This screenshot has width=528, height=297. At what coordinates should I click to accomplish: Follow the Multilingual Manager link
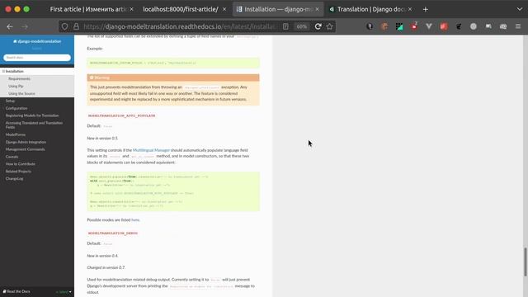click(151, 150)
